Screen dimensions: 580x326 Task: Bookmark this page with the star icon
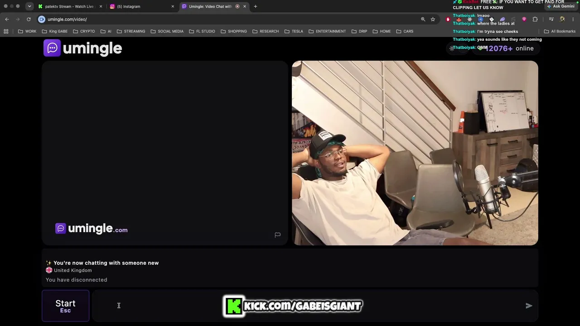433,19
